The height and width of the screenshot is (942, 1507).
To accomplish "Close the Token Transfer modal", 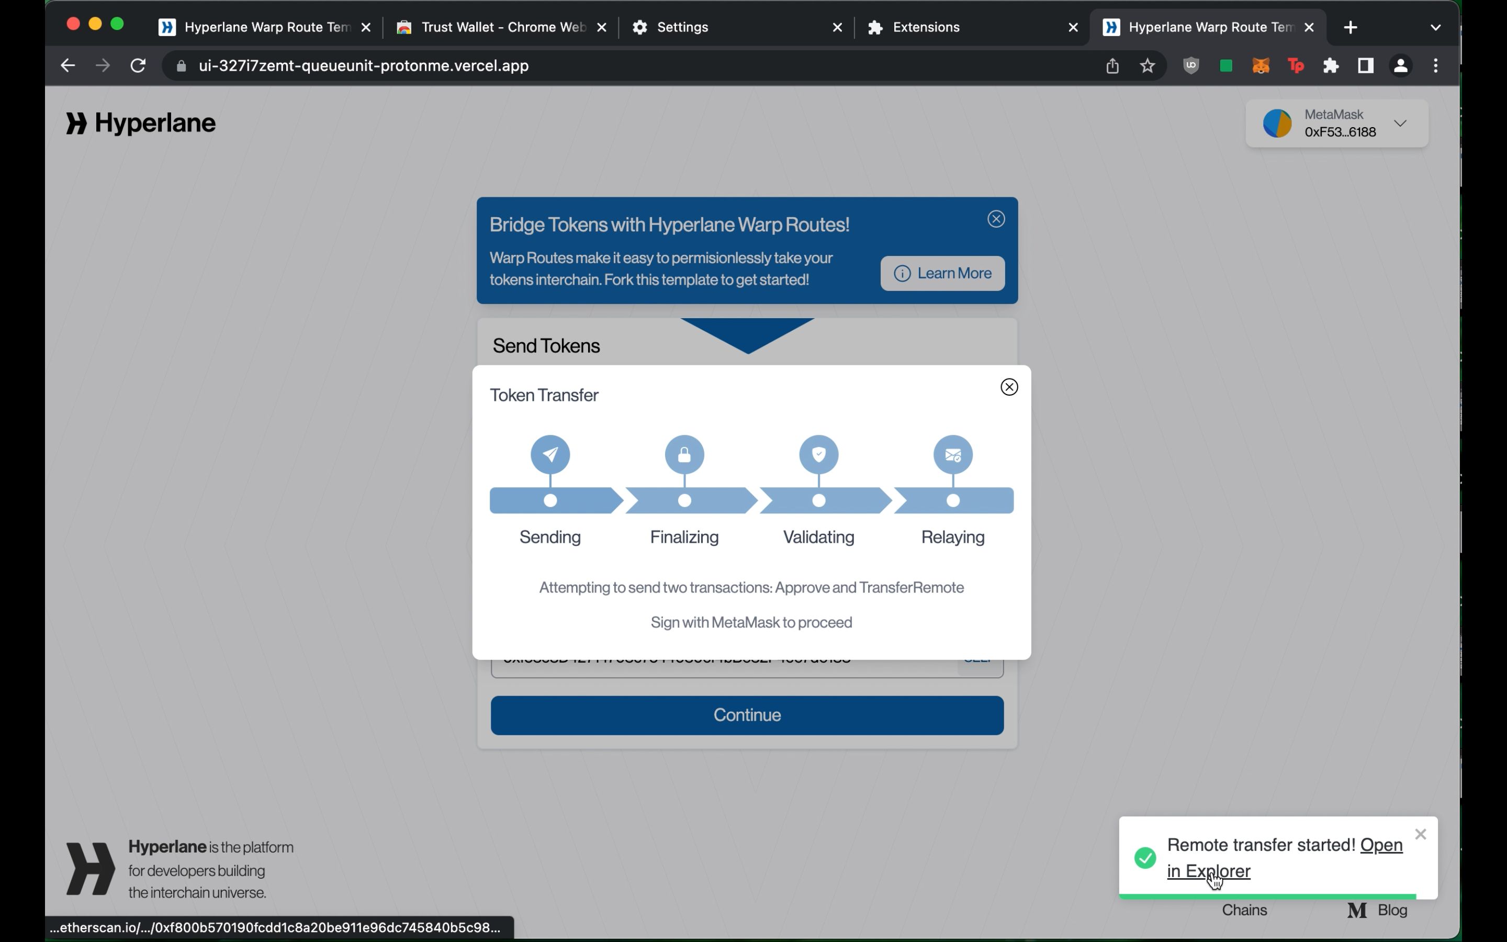I will (1008, 386).
